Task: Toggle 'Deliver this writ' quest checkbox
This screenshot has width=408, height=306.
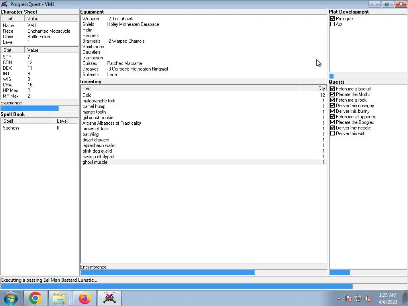Action: [333, 133]
